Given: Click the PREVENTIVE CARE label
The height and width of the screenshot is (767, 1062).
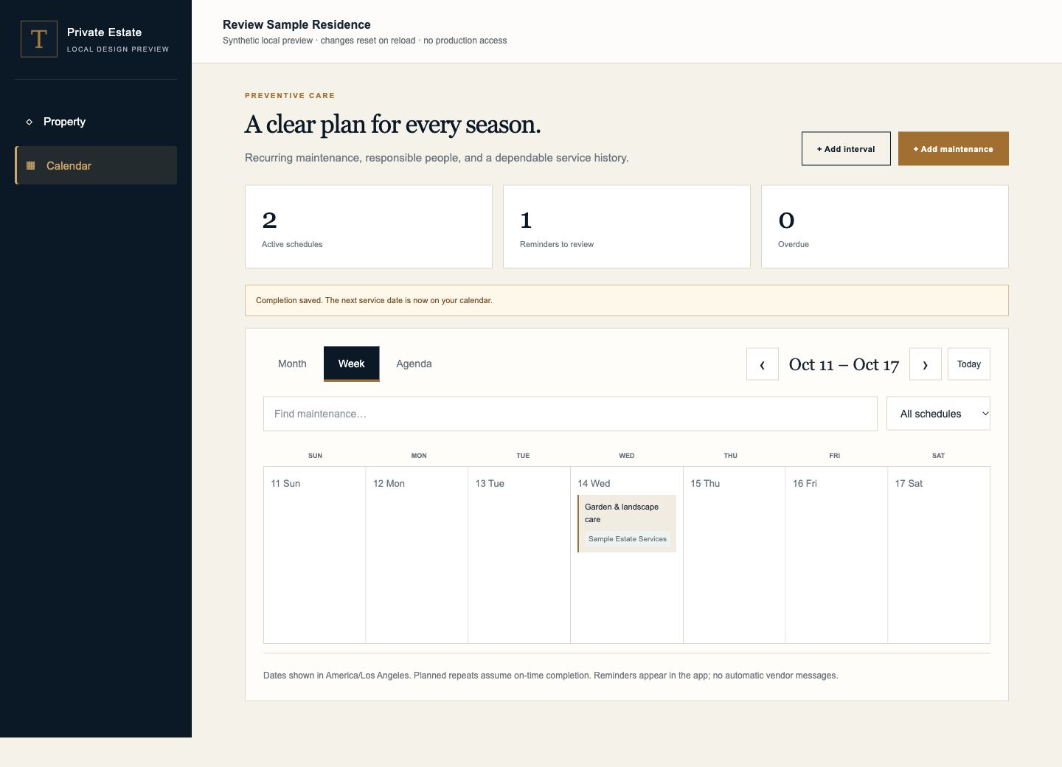Looking at the screenshot, I should tap(290, 96).
